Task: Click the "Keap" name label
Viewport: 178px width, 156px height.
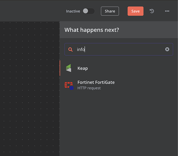Action: click(x=83, y=68)
